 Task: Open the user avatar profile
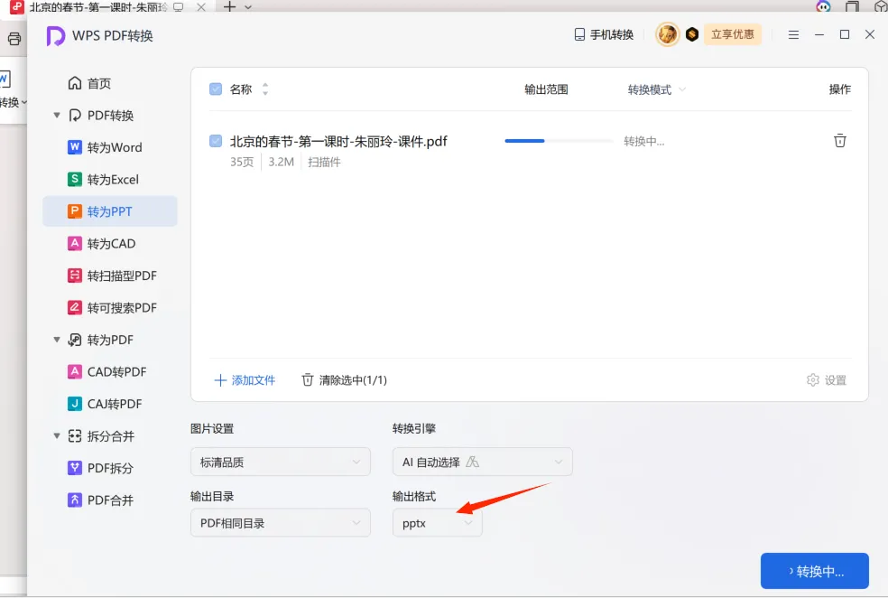point(667,34)
